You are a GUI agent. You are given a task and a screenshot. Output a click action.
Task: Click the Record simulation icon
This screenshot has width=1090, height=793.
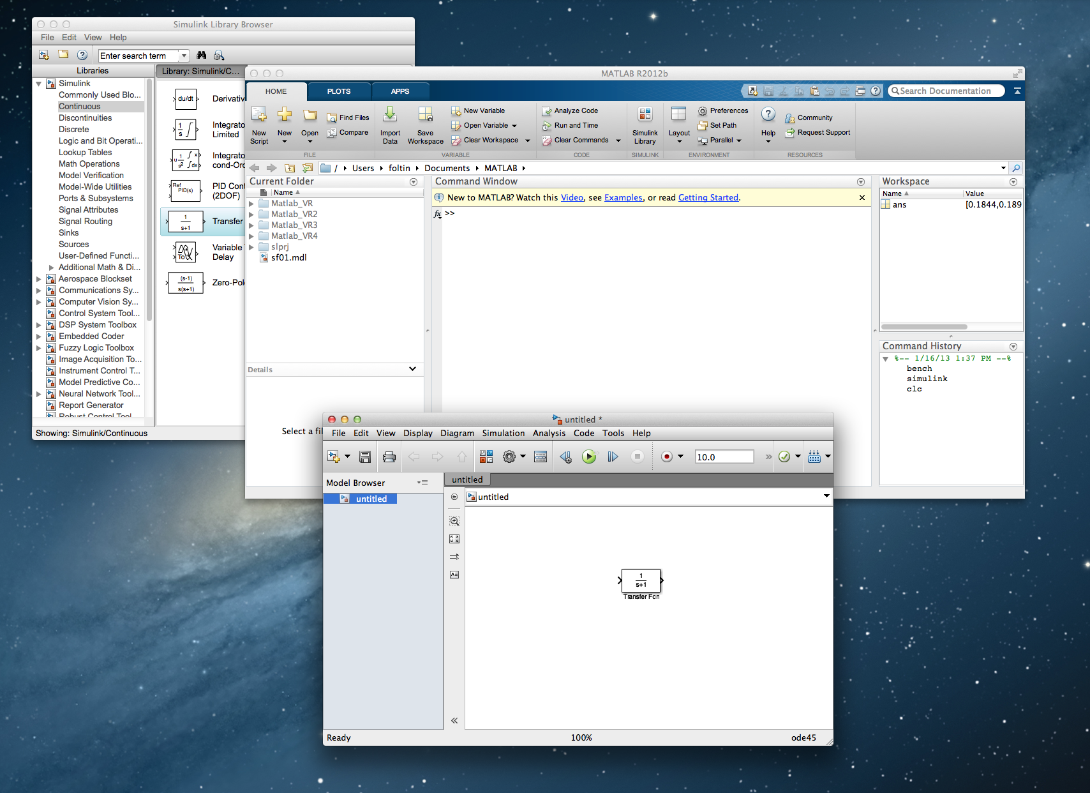(x=667, y=457)
